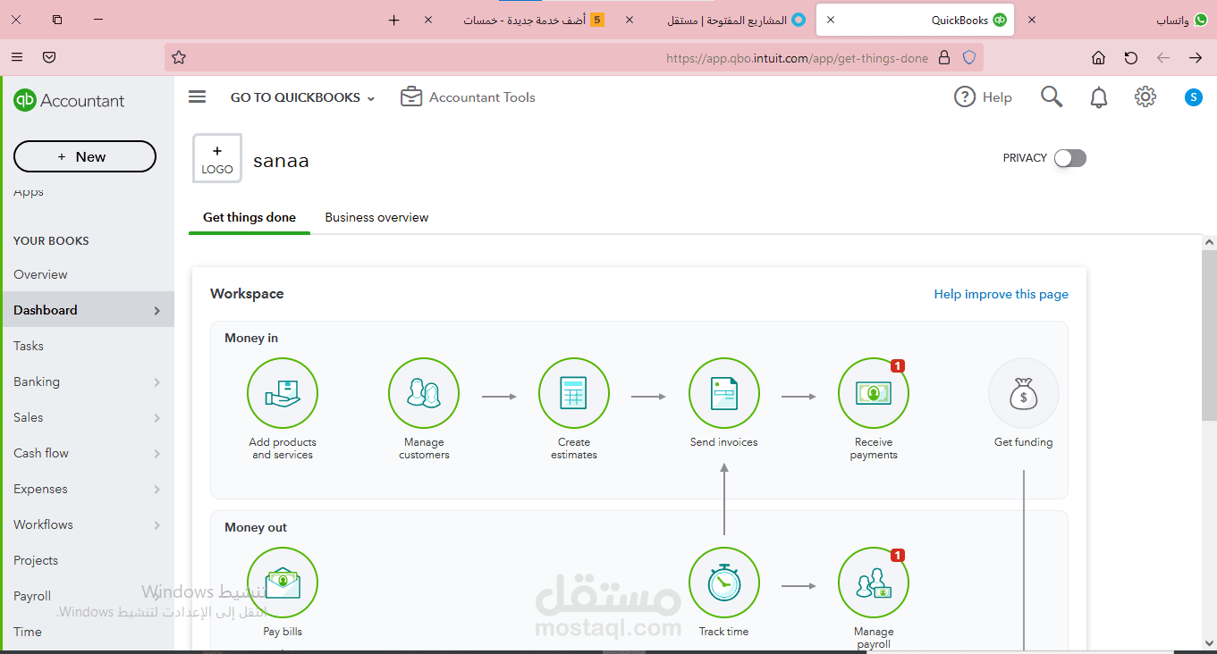Open the Track time stopwatch icon
This screenshot has width=1217, height=654.
724,583
